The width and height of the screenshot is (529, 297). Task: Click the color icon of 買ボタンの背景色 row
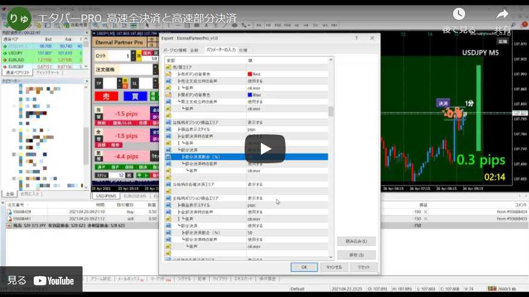pyautogui.click(x=168, y=95)
